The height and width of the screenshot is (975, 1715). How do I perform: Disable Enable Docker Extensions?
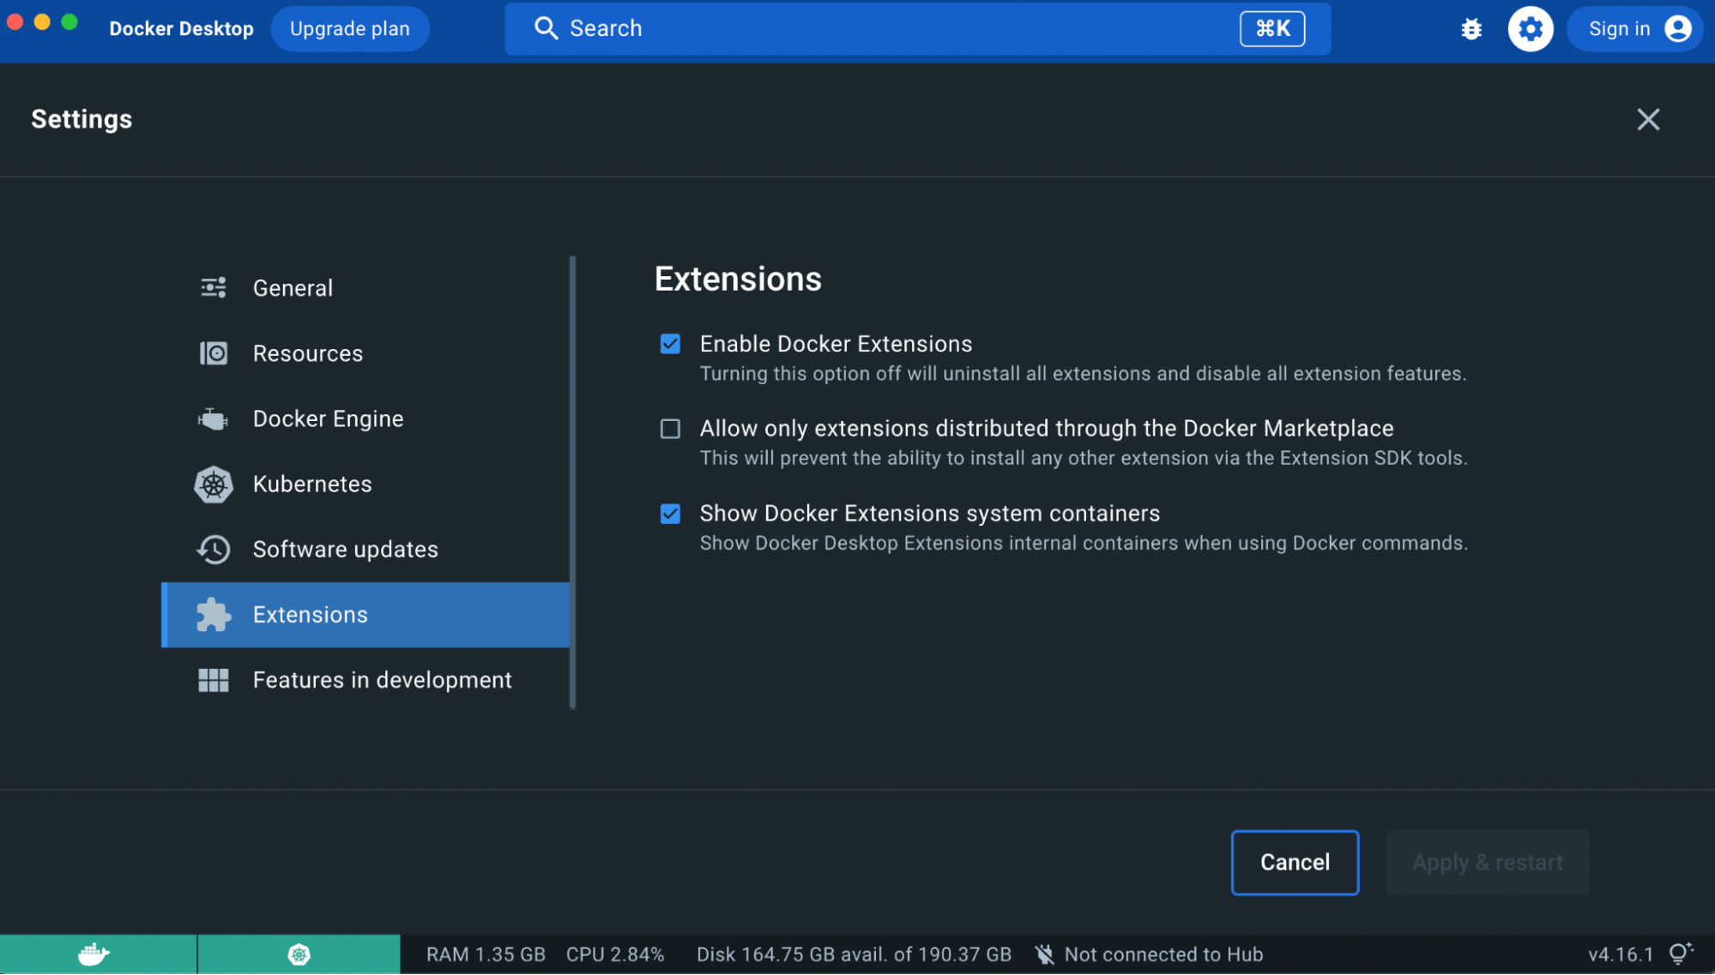point(670,344)
